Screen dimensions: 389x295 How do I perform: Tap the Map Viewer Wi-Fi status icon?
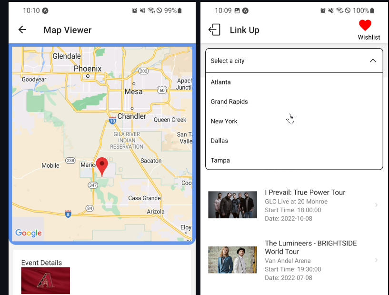[151, 10]
